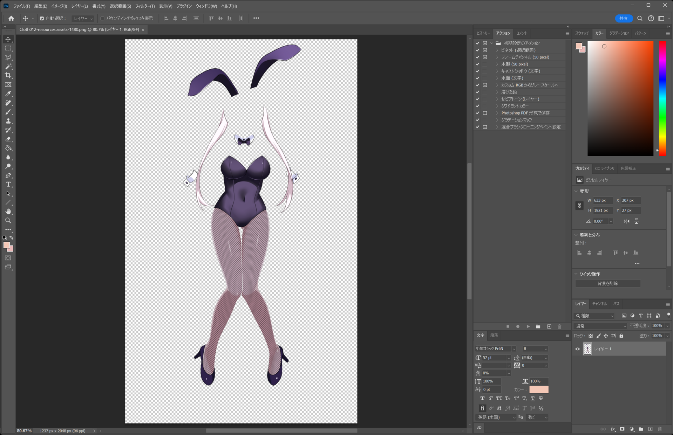Open the 小塚ゴシック Pr6N font dropdown
The height and width of the screenshot is (435, 673).
495,349
